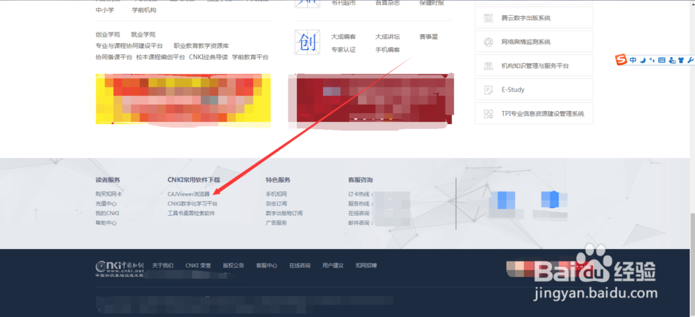Screen dimensions: 695x317
Task: Open the 赛事星 link
Action: pyautogui.click(x=429, y=37)
